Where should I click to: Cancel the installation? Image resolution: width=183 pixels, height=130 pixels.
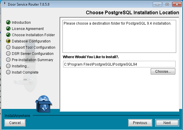click(x=15, y=123)
